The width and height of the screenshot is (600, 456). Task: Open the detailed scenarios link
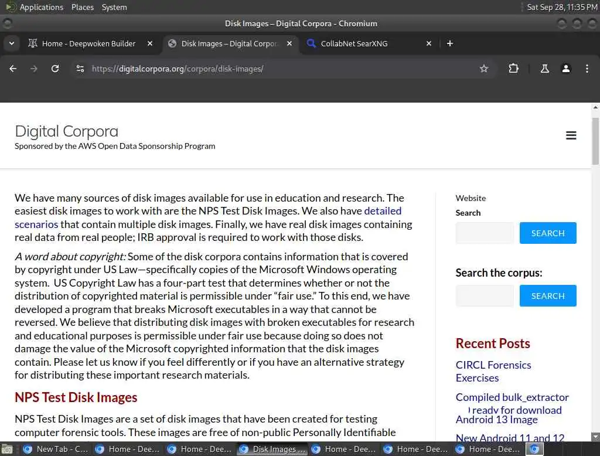[382, 211]
